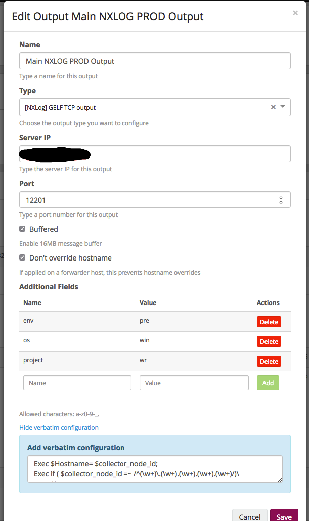The height and width of the screenshot is (521, 309).
Task: Delete the env additional field
Action: pyautogui.click(x=269, y=322)
